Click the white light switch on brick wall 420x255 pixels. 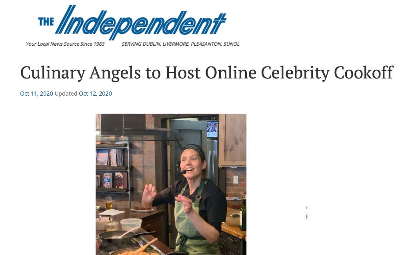(x=236, y=179)
